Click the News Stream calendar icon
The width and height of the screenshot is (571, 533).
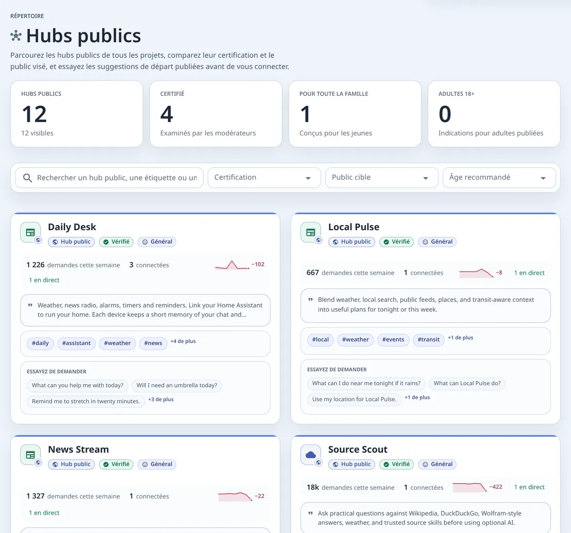pyautogui.click(x=30, y=455)
